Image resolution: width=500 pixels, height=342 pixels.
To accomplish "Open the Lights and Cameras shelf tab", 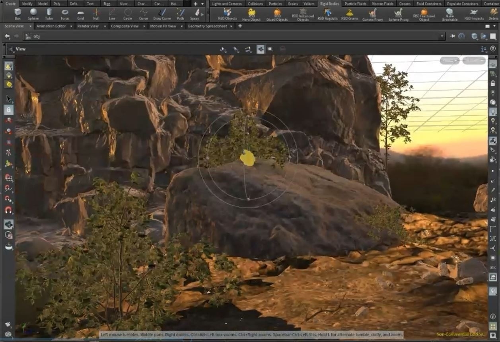I will click(227, 4).
